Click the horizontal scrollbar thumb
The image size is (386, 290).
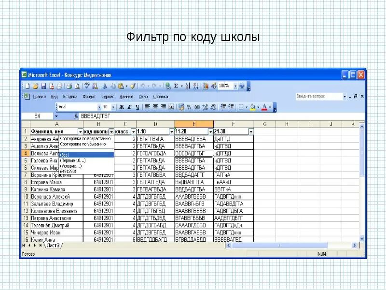click(x=280, y=246)
